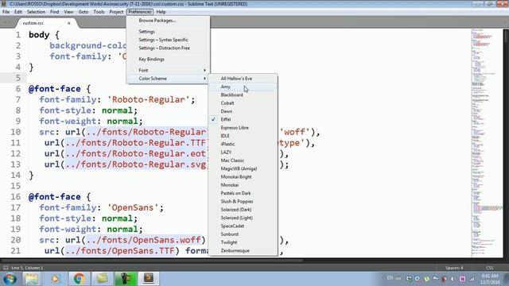Viewport: 509px width, 286px height.
Task: Select the plain Monokai color scheme
Action: [243, 185]
